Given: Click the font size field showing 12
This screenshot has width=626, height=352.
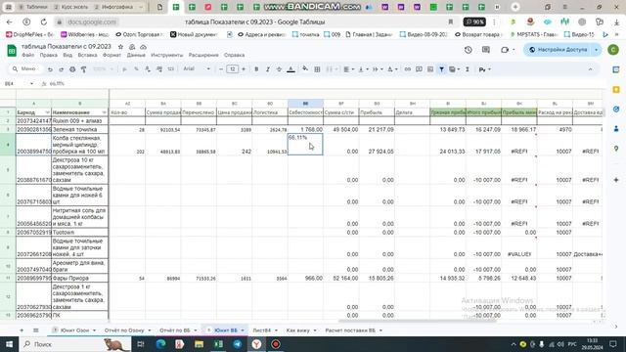Looking at the screenshot, I should point(233,69).
